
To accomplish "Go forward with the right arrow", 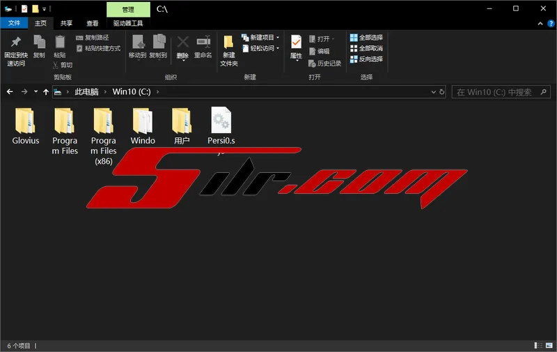I will click(24, 92).
